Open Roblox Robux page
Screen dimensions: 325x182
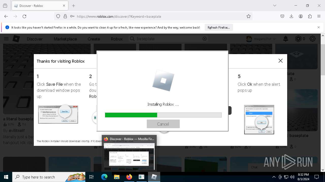coord(117,39)
